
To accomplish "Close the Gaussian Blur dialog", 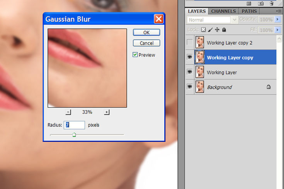I will 158,19.
